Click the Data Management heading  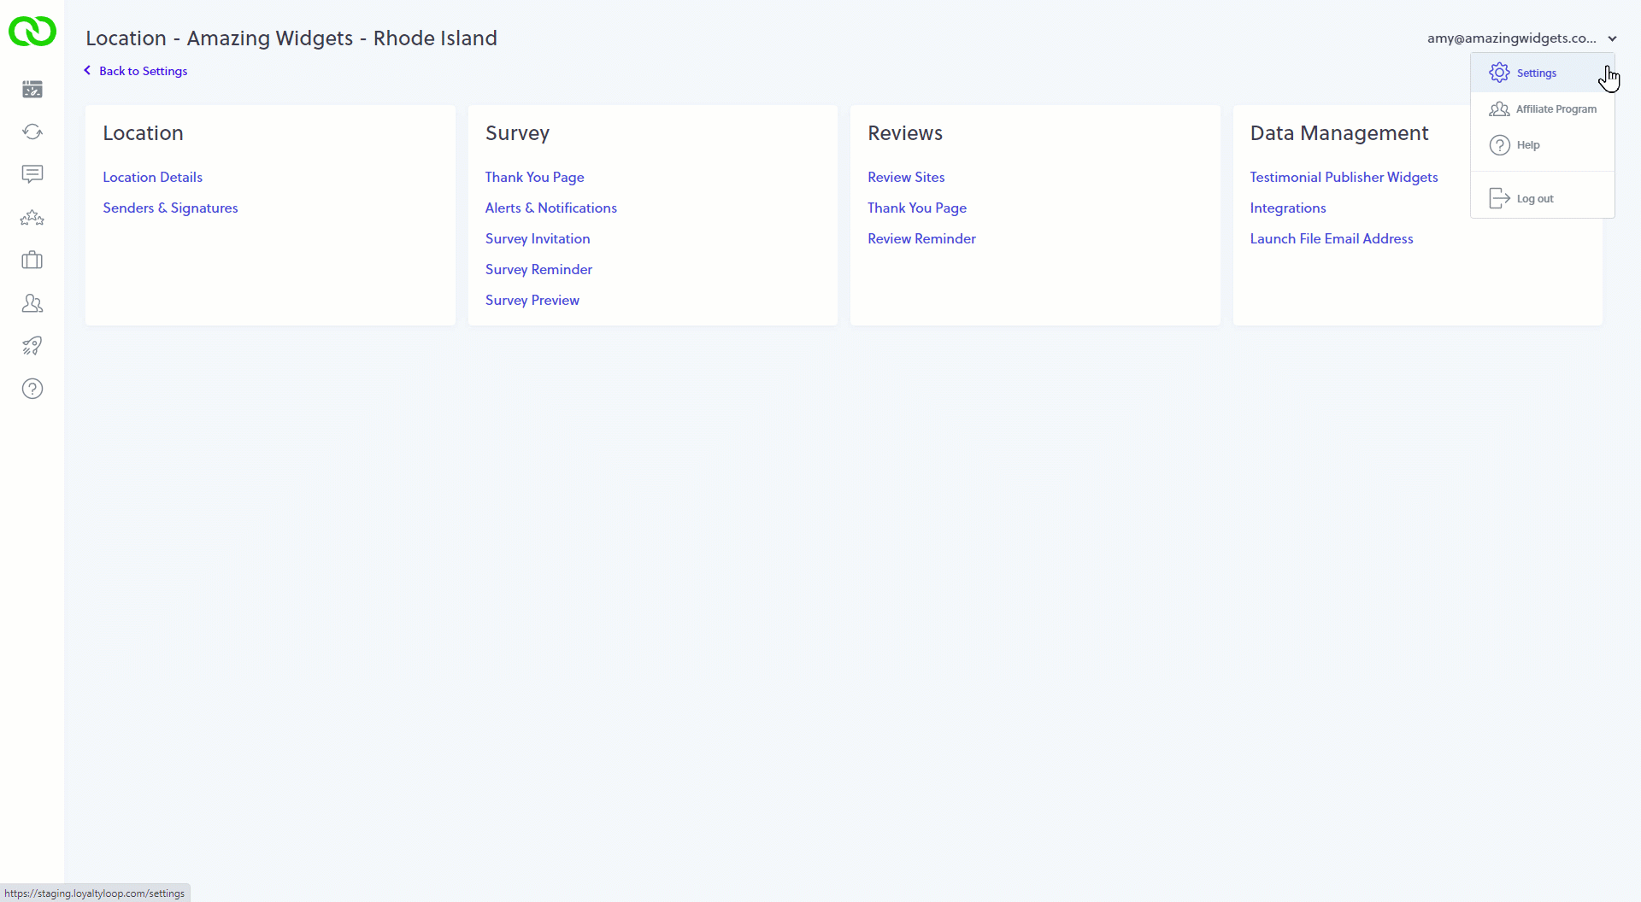pos(1338,133)
